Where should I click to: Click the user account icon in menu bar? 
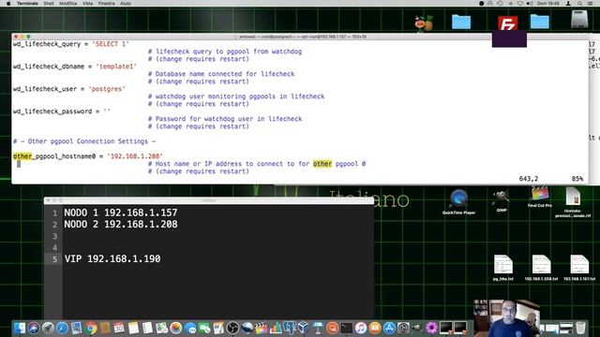569,3
